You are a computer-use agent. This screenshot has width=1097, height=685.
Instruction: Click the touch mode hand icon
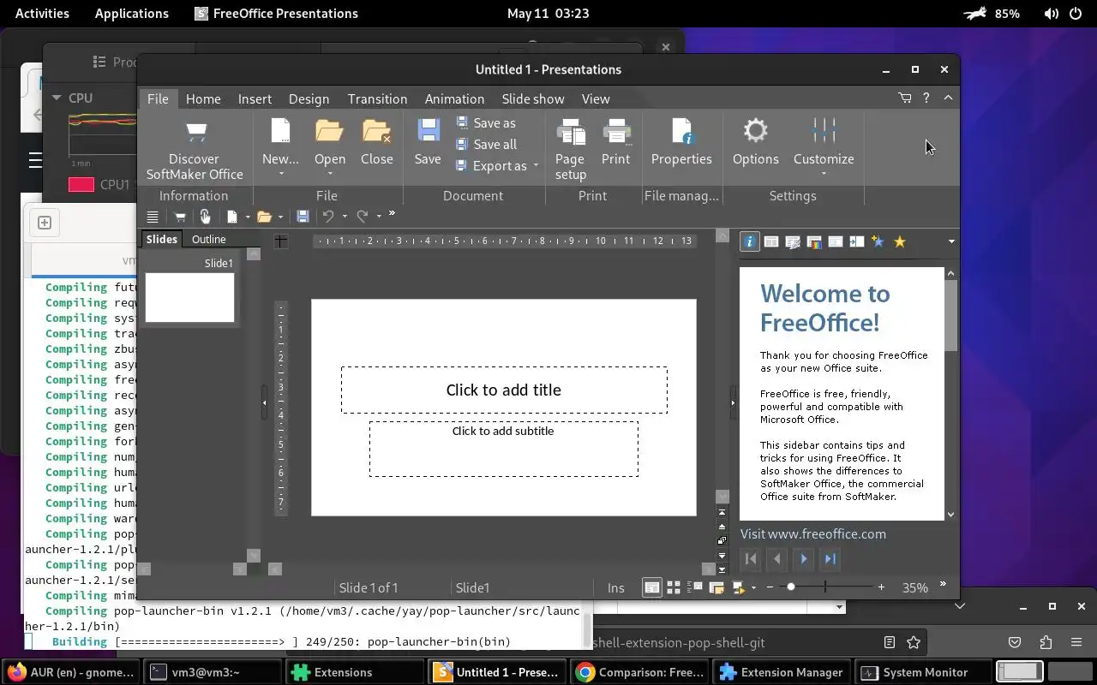(x=205, y=217)
